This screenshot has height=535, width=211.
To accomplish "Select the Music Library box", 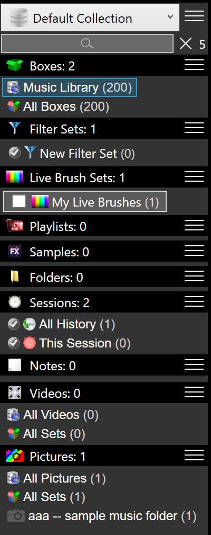I will point(69,87).
